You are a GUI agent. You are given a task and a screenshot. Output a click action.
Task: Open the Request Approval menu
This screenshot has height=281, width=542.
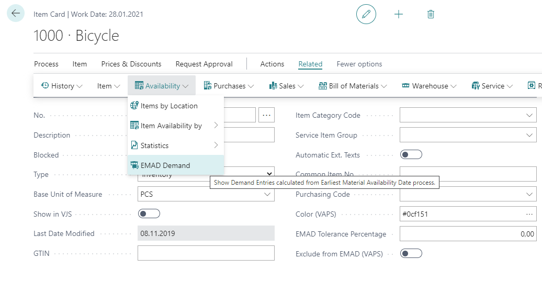(x=204, y=64)
